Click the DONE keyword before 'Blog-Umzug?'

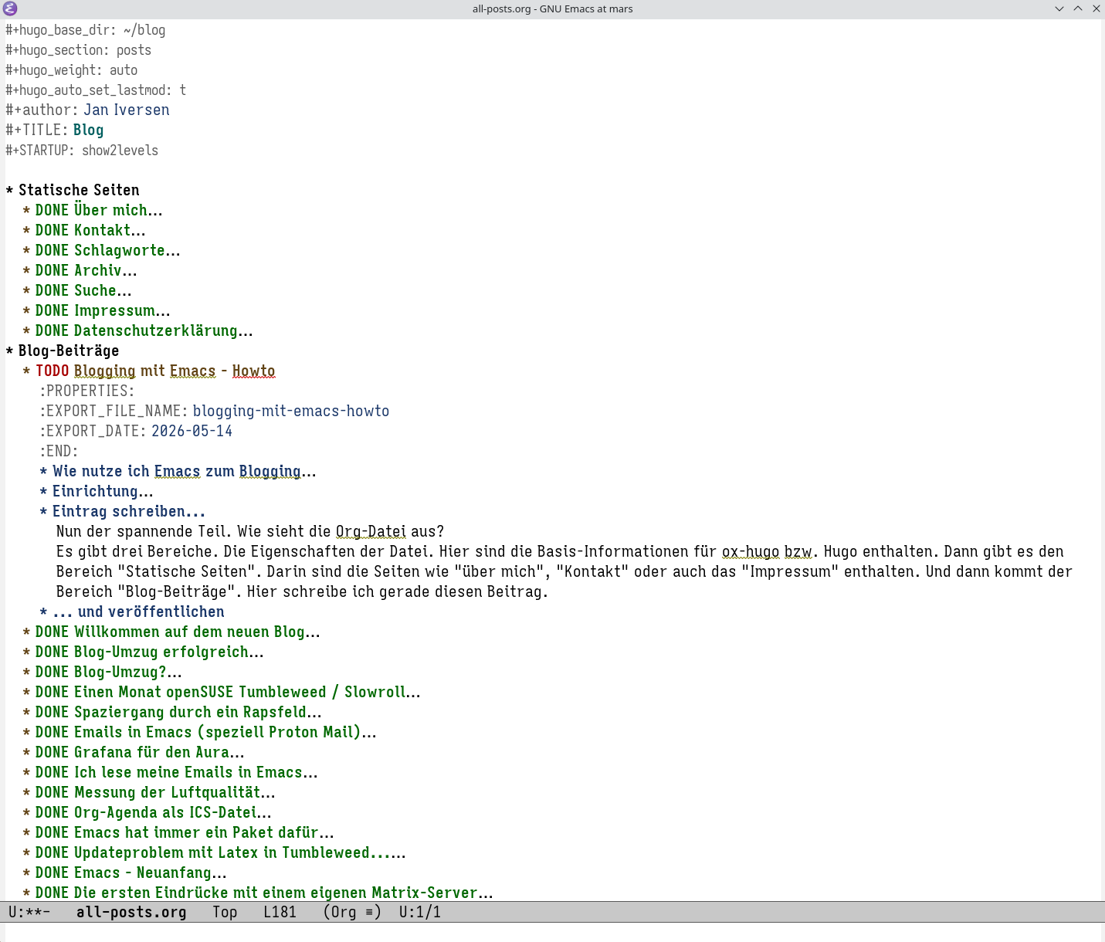[x=53, y=672]
